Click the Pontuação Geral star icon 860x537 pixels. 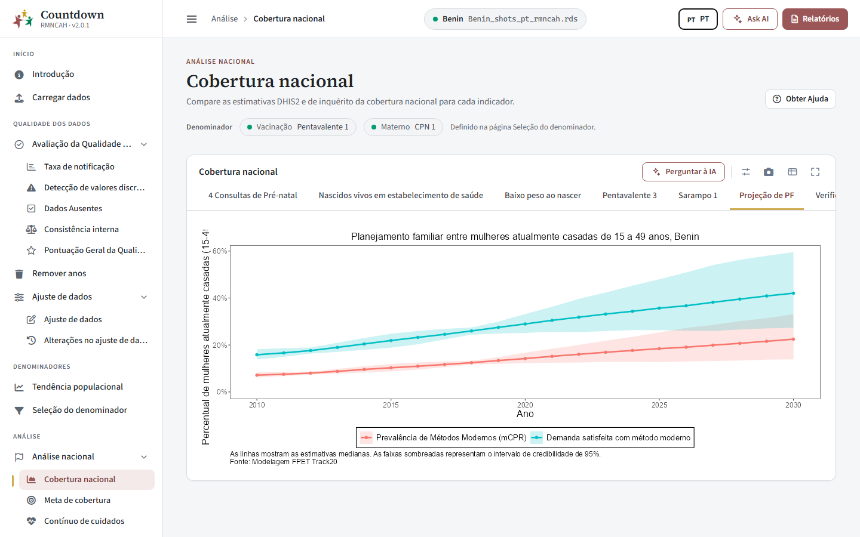tap(31, 251)
